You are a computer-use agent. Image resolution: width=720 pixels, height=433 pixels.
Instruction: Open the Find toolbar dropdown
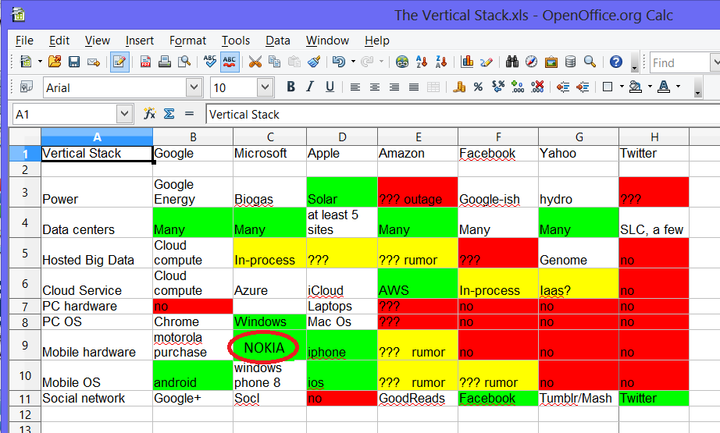tap(715, 62)
